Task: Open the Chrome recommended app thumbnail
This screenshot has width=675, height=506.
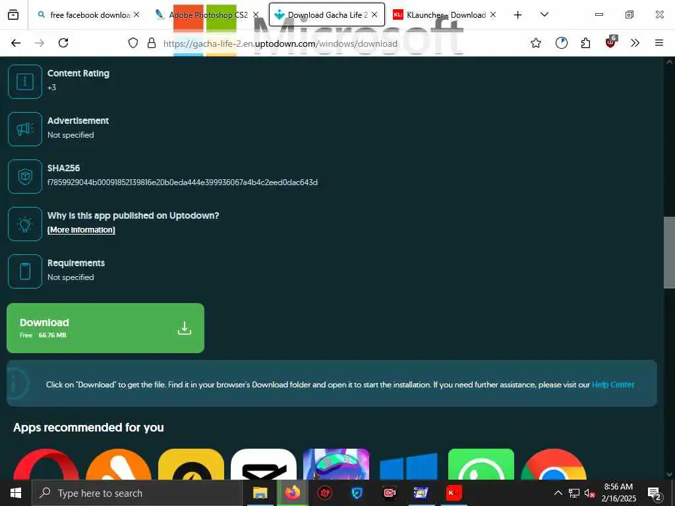Action: [x=554, y=464]
